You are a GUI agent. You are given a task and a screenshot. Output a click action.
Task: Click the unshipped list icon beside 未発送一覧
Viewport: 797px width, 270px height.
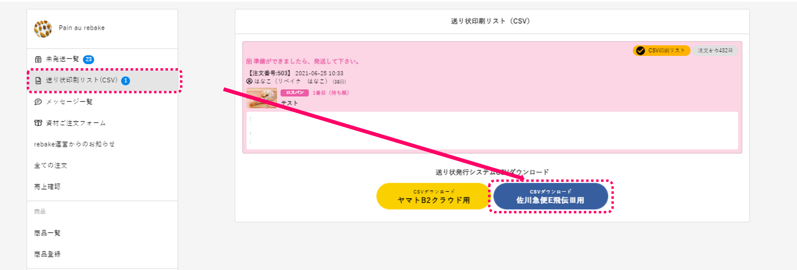(38, 59)
